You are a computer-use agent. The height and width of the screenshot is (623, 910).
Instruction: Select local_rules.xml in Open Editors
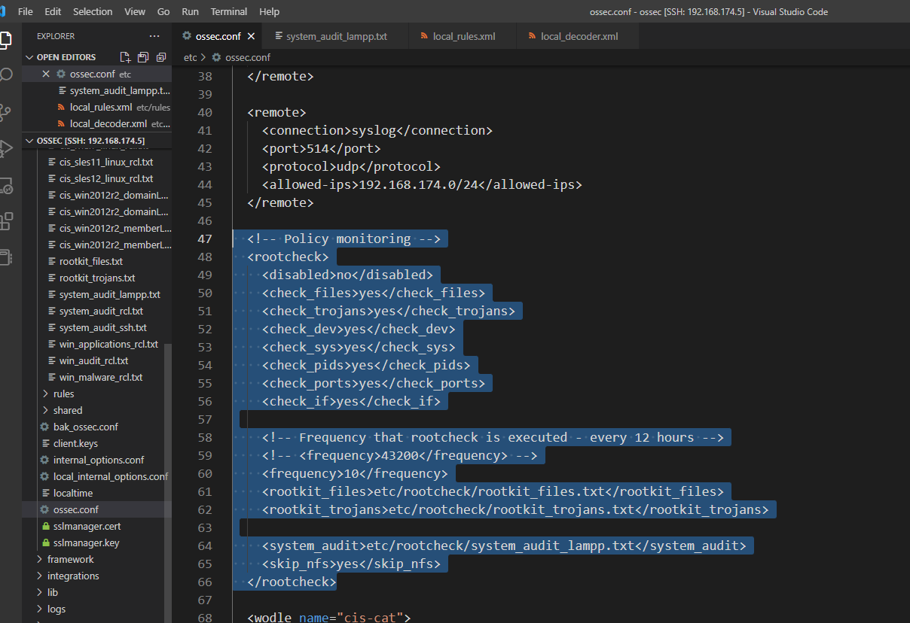(100, 107)
